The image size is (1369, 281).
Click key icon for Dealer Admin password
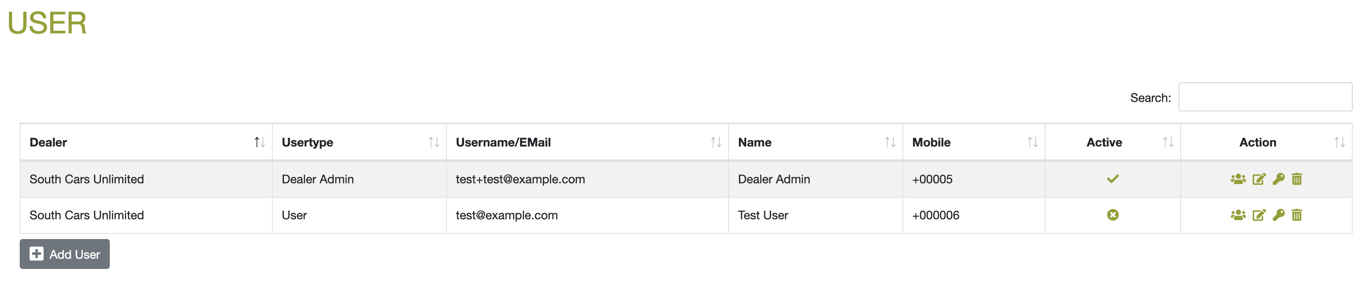pyautogui.click(x=1279, y=179)
